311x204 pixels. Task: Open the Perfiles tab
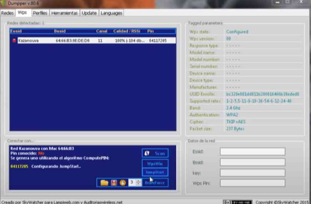click(40, 13)
